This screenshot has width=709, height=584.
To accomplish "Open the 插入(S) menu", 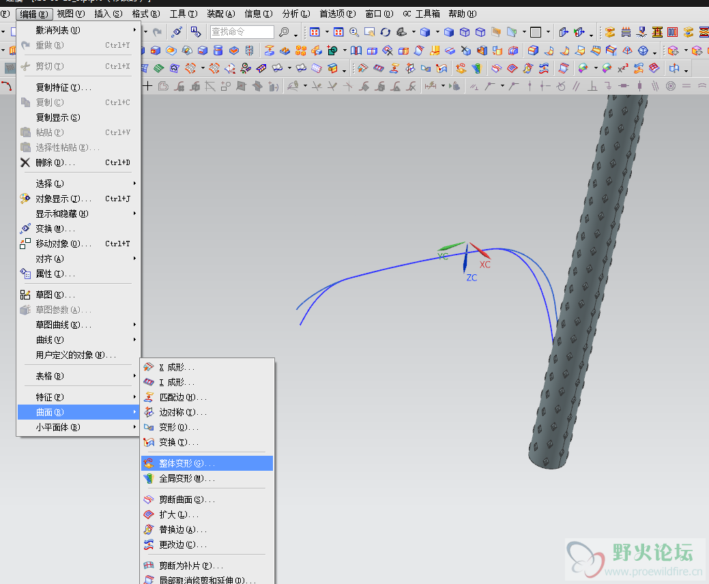I will 108,14.
